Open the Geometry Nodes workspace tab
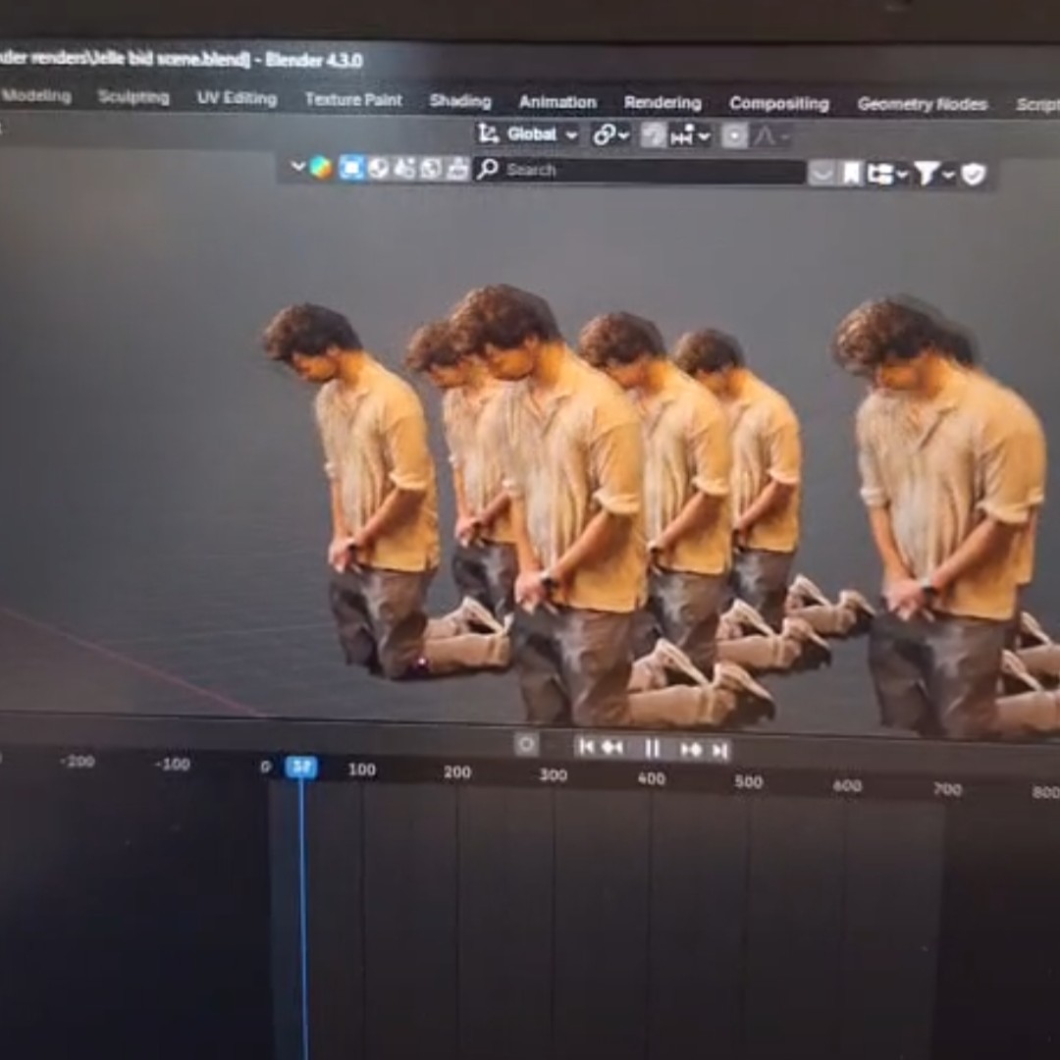The image size is (1060, 1060). tap(922, 104)
